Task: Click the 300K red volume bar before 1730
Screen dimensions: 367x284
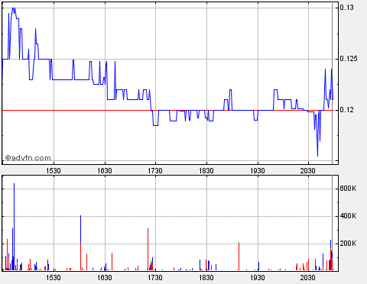Action: point(148,250)
